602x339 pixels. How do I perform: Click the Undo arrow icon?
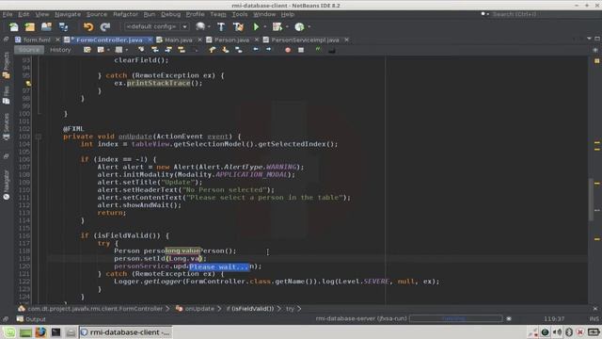click(88, 26)
